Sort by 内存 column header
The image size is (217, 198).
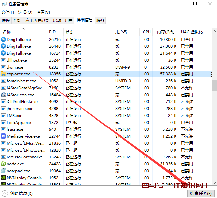[x=167, y=32]
